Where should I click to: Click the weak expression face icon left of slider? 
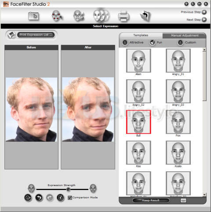click(31, 188)
